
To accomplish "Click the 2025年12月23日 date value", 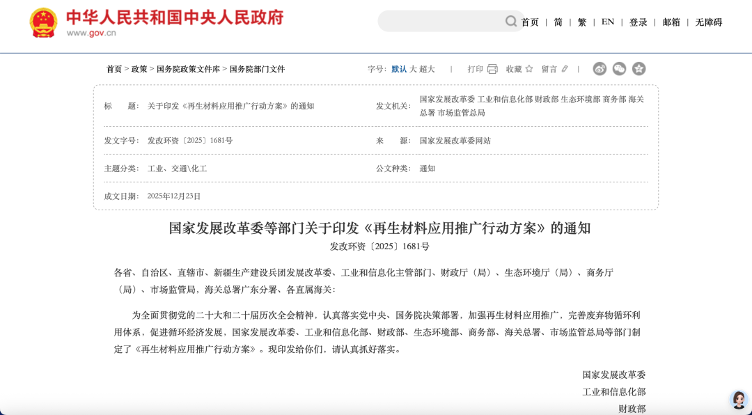I will pyautogui.click(x=173, y=196).
